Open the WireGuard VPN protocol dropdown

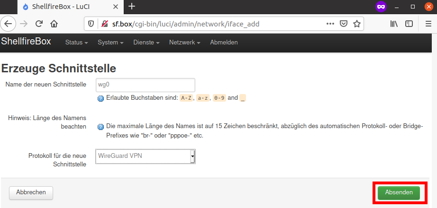(x=146, y=156)
